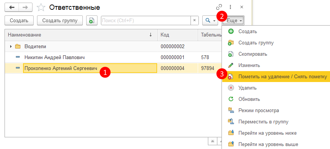Sort by the Наименование column header
This screenshot has width=330, height=149.
coord(81,35)
